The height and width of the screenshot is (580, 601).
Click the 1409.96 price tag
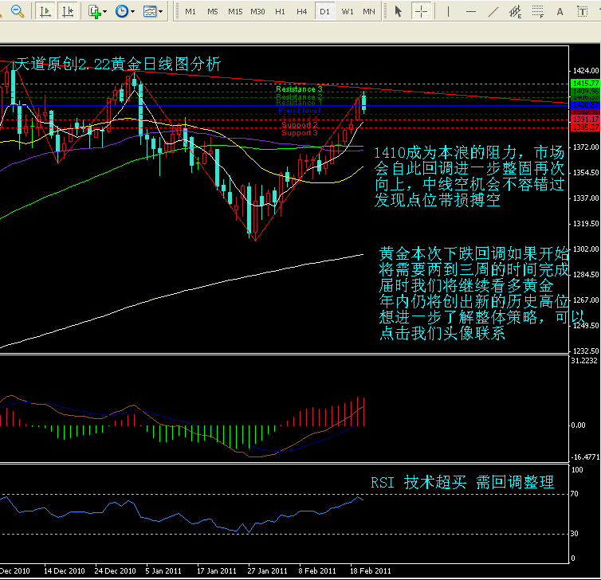click(585, 91)
